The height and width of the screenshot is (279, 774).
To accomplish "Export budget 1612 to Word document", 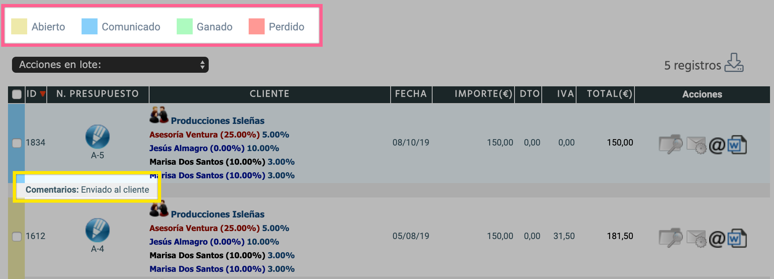I will pyautogui.click(x=737, y=239).
